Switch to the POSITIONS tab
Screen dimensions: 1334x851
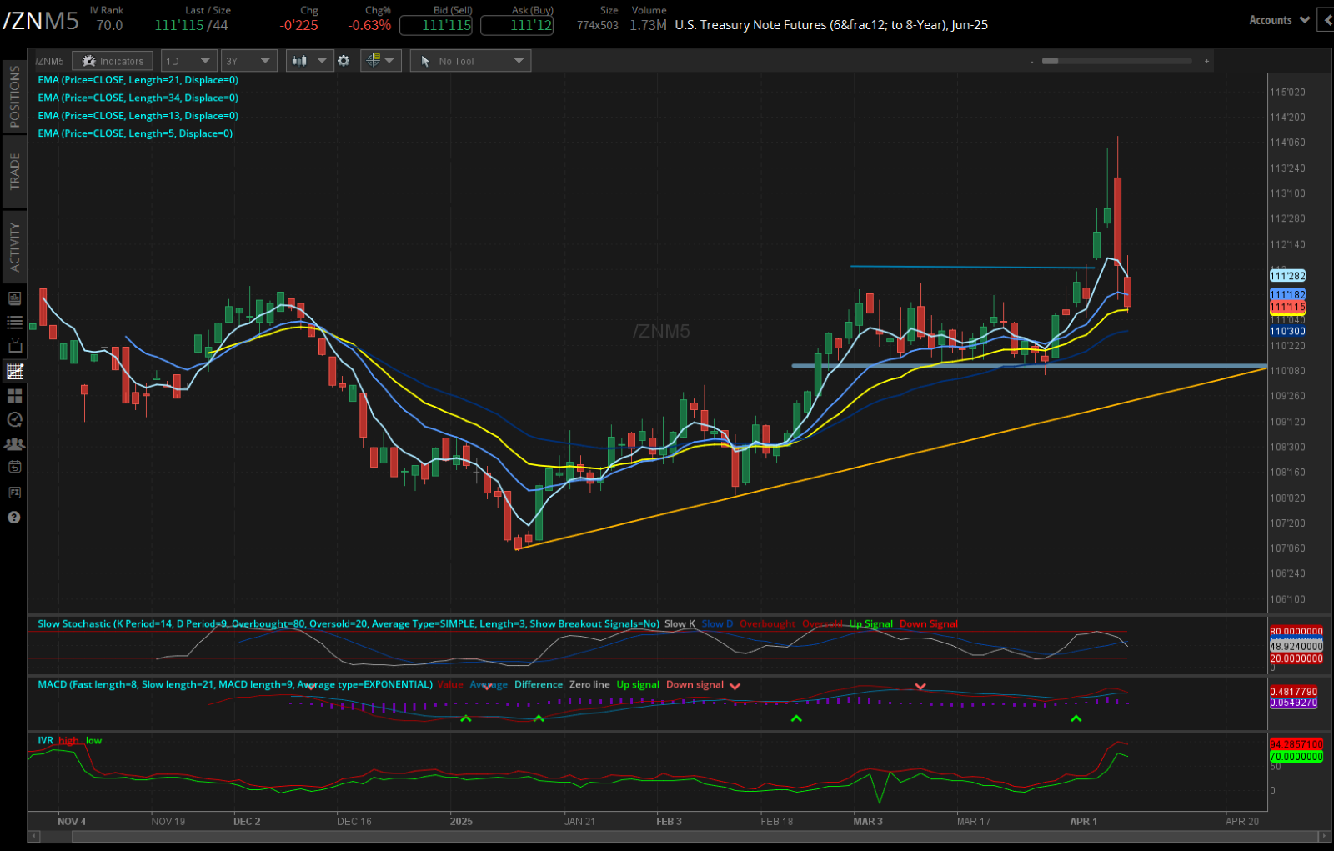click(x=13, y=96)
